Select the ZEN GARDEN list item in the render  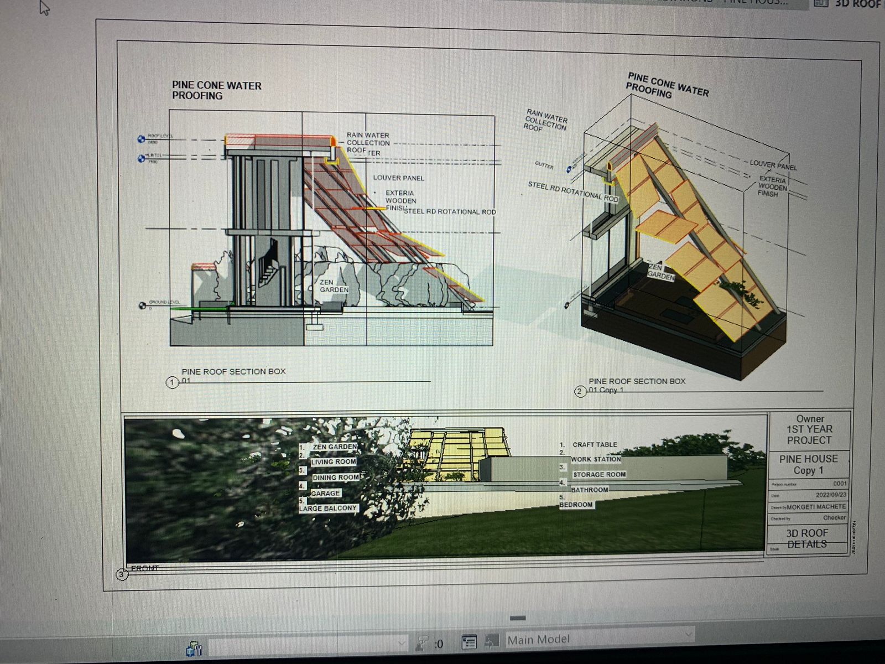click(x=335, y=447)
